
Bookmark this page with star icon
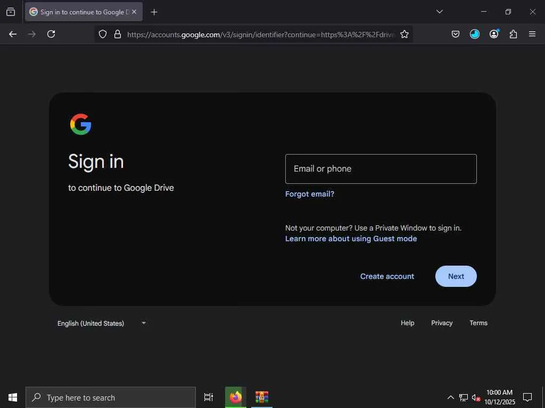pos(404,34)
